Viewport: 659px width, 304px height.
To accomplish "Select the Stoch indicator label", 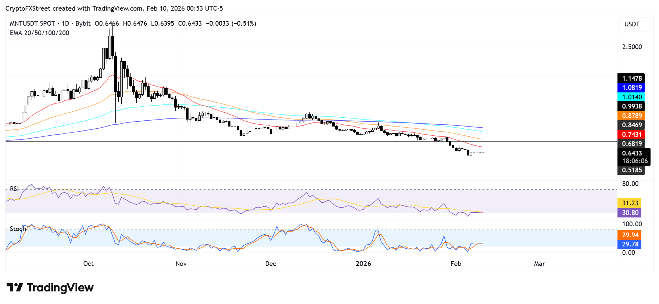I will pyautogui.click(x=18, y=229).
